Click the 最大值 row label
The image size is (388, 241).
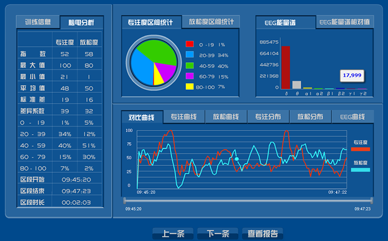coord(33,65)
